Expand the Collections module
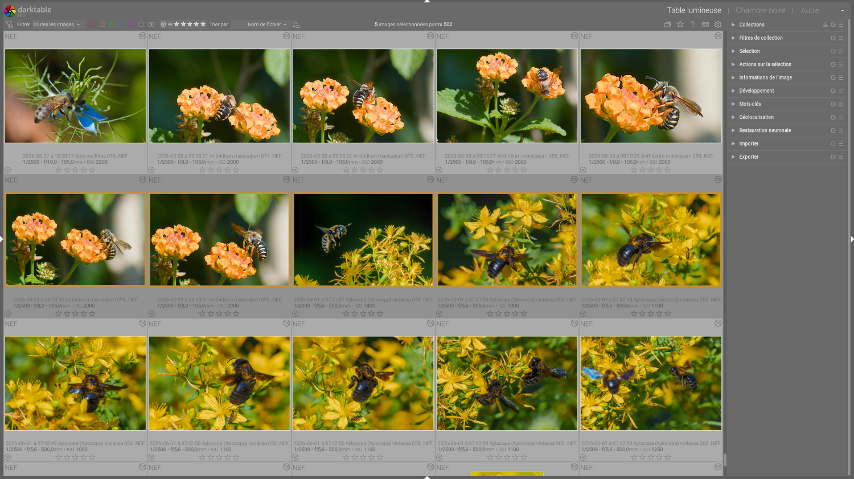854x479 pixels. [x=733, y=24]
